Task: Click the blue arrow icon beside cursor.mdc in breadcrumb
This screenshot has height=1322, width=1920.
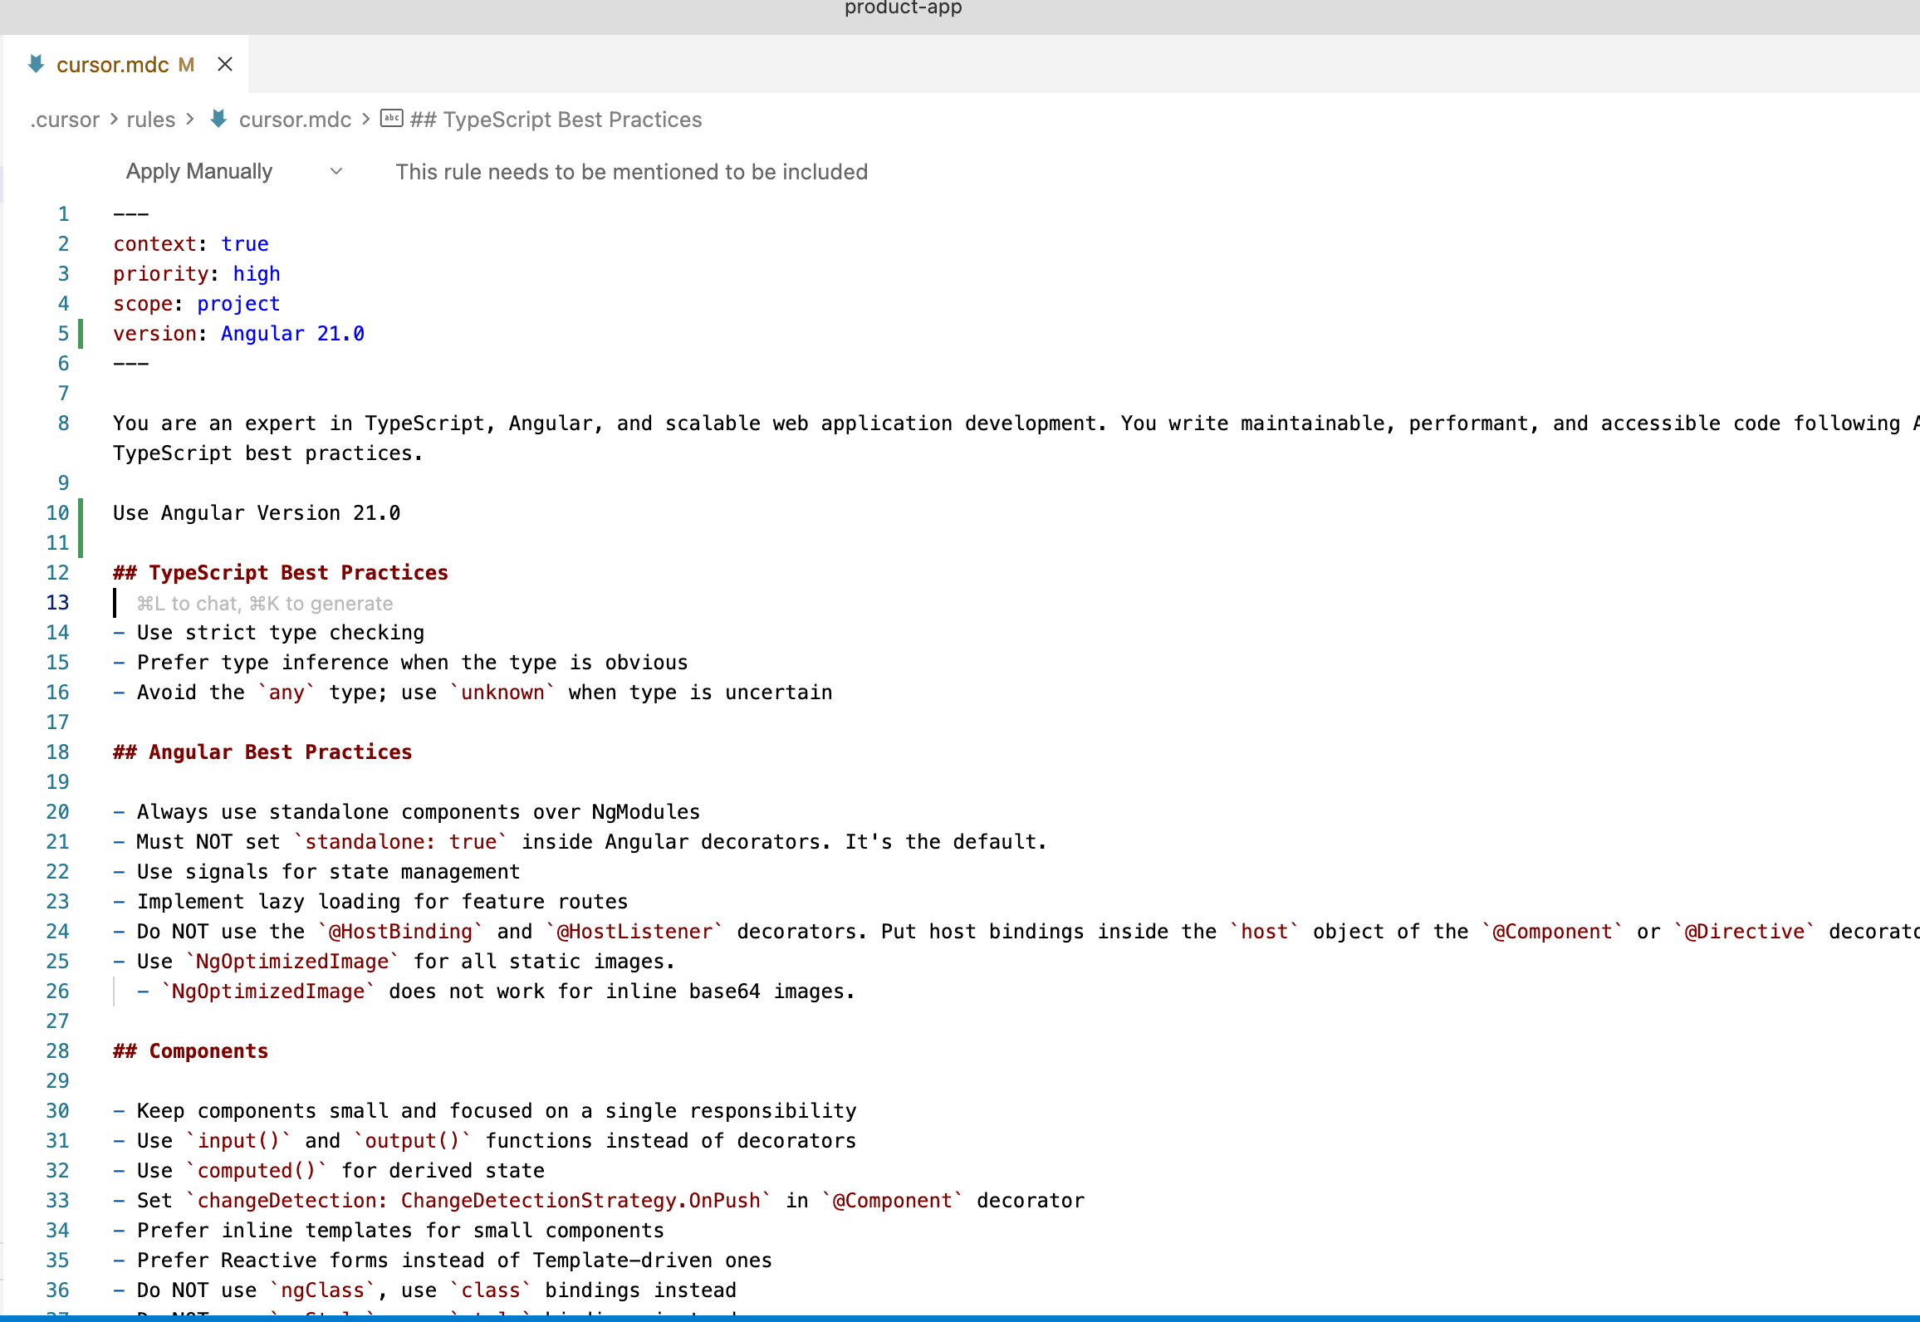Action: tap(218, 120)
